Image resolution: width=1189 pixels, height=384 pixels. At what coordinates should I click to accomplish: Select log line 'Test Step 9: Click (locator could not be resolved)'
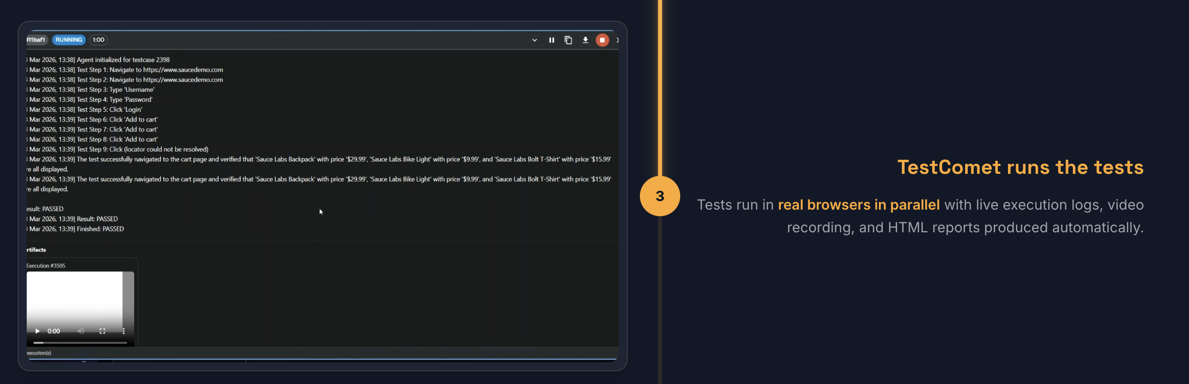[117, 149]
